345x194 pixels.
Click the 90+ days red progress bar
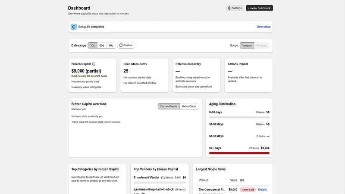[239, 153]
